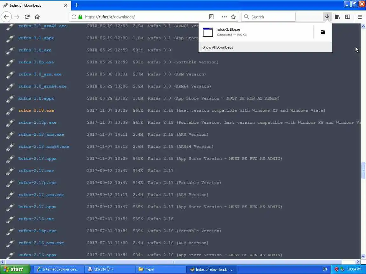Click file icon beside rufus-2.17.exe
The width and height of the screenshot is (366, 274).
pos(10,171)
